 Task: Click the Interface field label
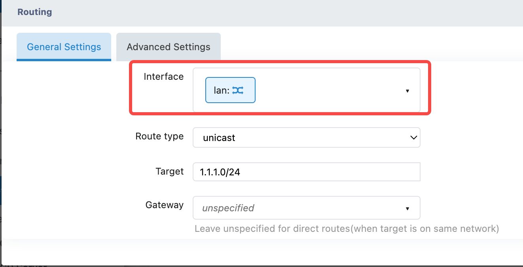[x=163, y=77]
